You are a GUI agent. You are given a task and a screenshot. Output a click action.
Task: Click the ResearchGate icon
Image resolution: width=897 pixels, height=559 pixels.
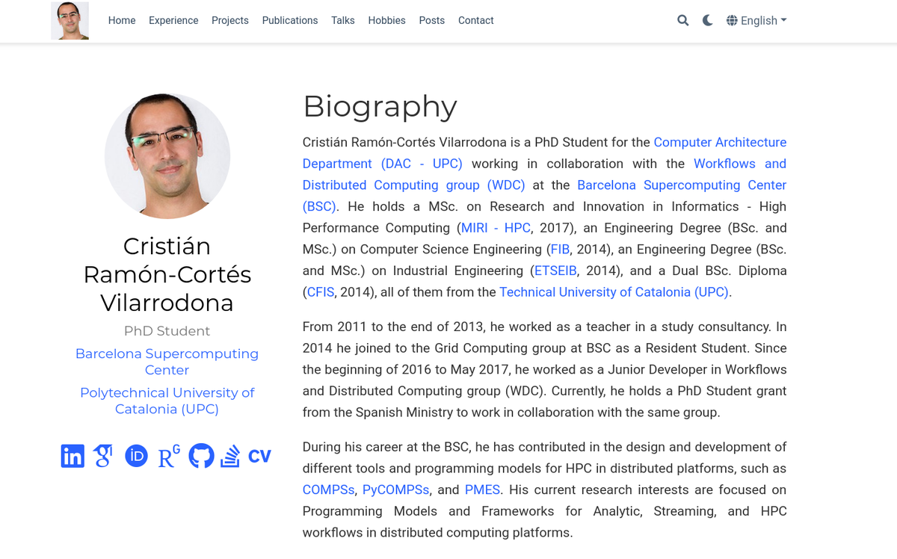tap(169, 456)
